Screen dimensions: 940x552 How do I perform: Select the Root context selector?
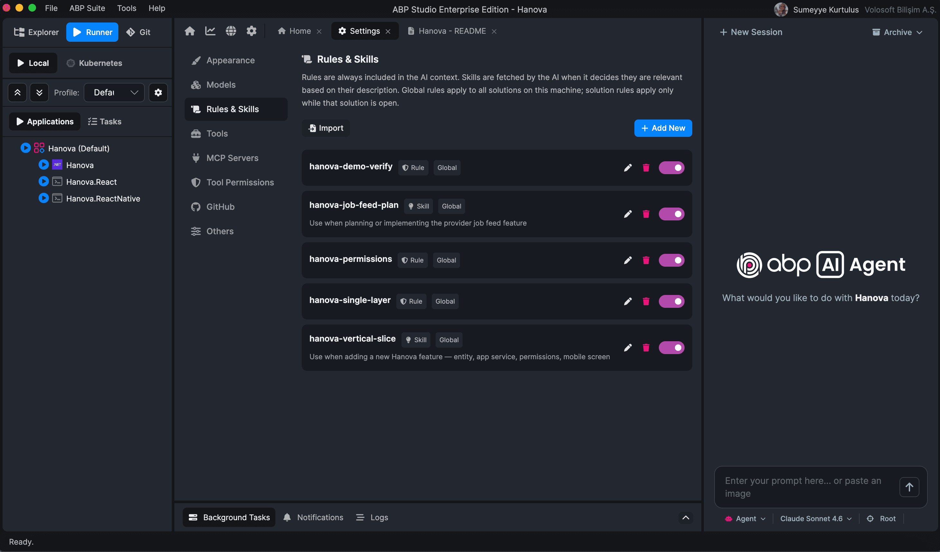881,519
